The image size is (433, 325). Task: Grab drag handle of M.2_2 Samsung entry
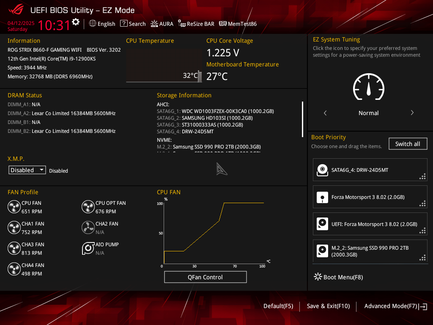(422, 258)
